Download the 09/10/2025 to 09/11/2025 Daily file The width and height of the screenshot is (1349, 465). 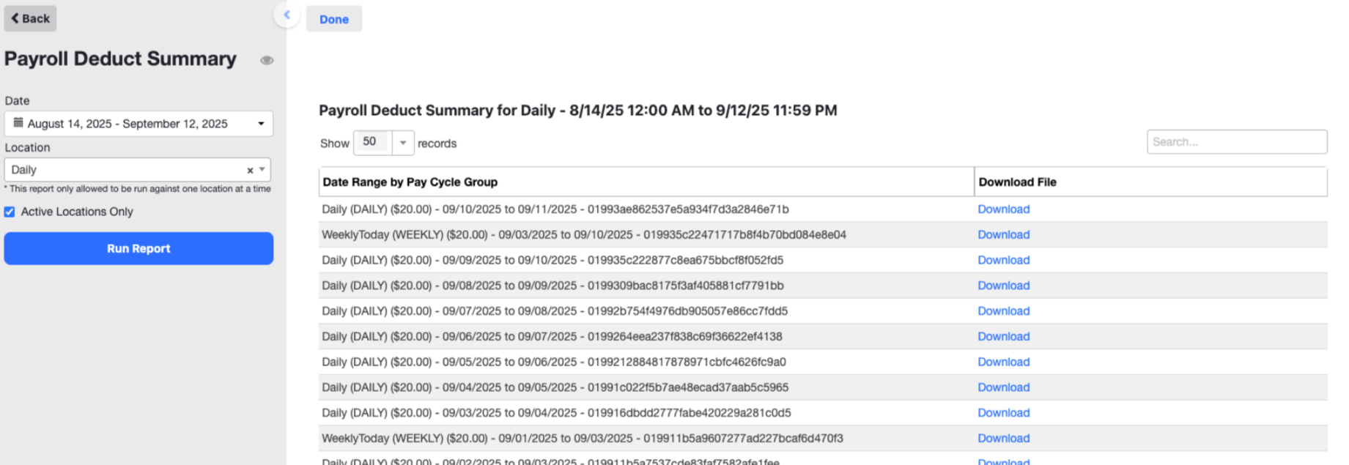[1004, 209]
